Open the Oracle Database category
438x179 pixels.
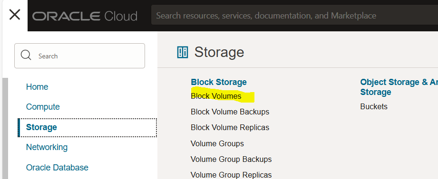point(57,167)
